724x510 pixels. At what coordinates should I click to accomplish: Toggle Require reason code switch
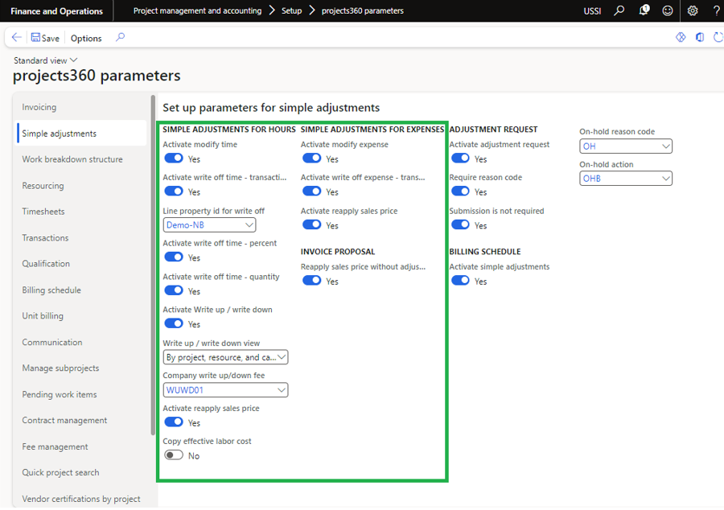460,191
